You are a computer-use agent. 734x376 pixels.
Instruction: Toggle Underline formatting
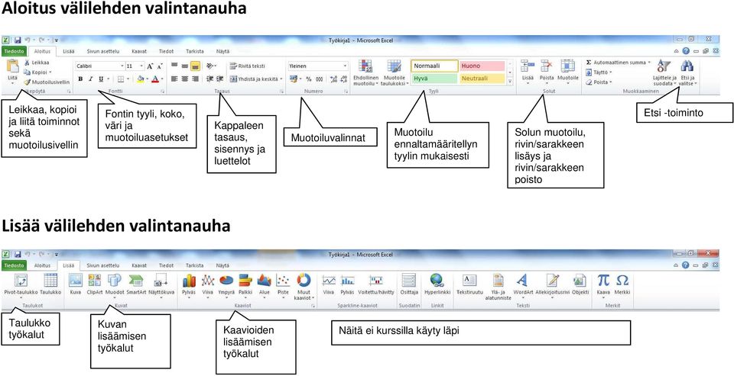[x=101, y=79]
